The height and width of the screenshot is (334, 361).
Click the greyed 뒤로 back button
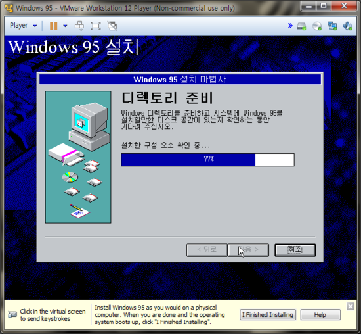(x=207, y=250)
